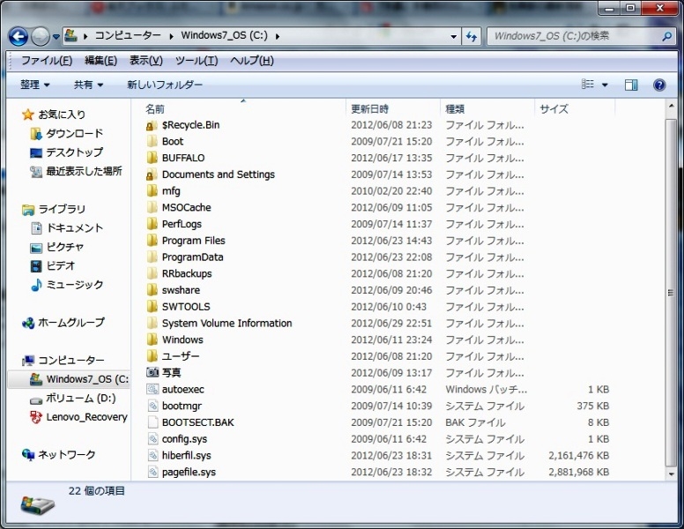The image size is (684, 529).
Task: Select the ProgramData folder icon
Action: pyautogui.click(x=152, y=257)
